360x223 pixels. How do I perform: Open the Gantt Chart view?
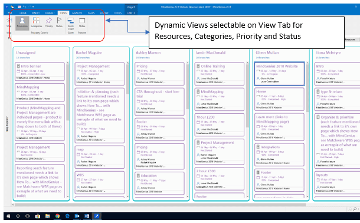click(x=71, y=24)
